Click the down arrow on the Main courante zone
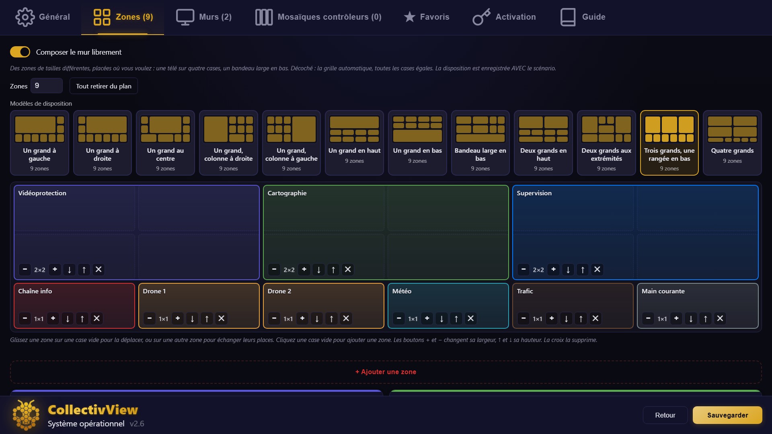 [x=691, y=318]
